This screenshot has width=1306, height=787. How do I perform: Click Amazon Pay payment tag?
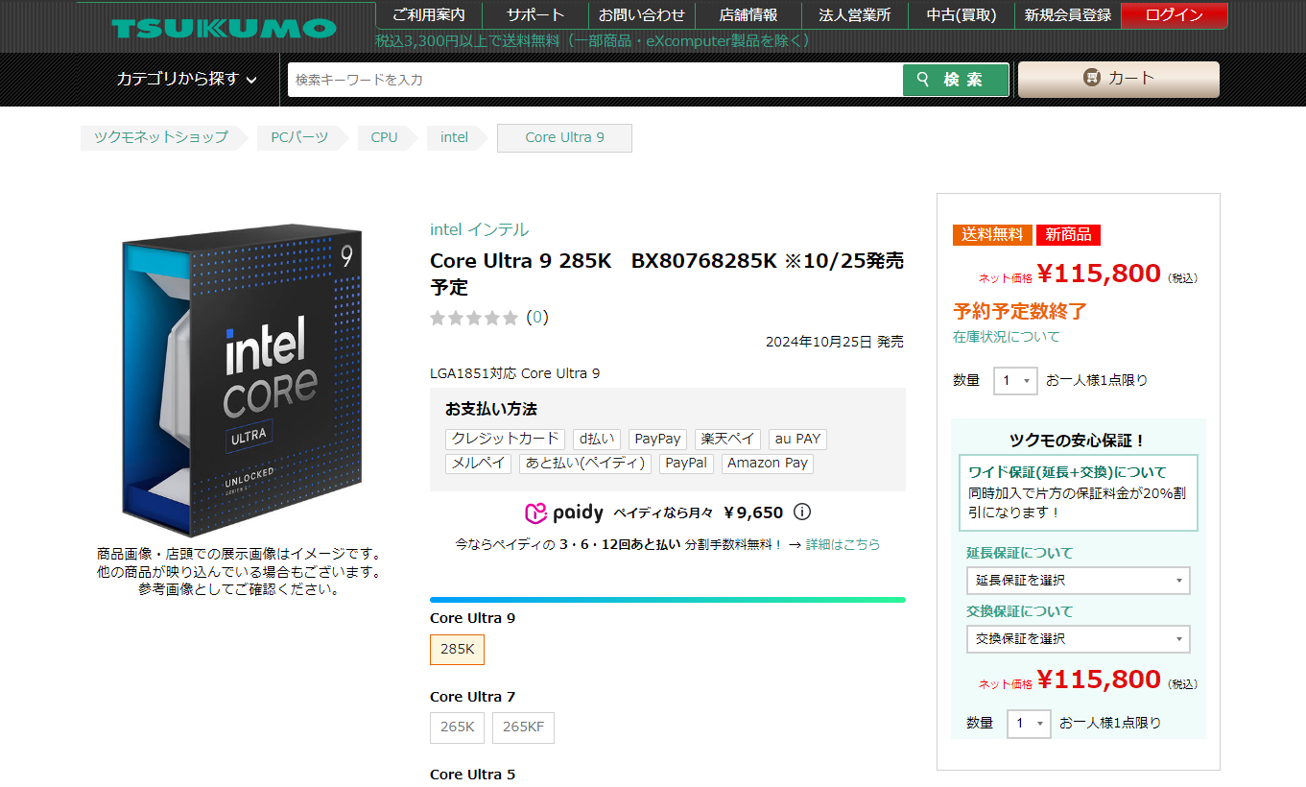click(768, 464)
